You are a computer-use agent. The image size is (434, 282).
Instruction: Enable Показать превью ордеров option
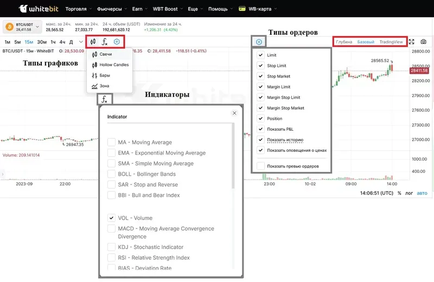coord(260,166)
